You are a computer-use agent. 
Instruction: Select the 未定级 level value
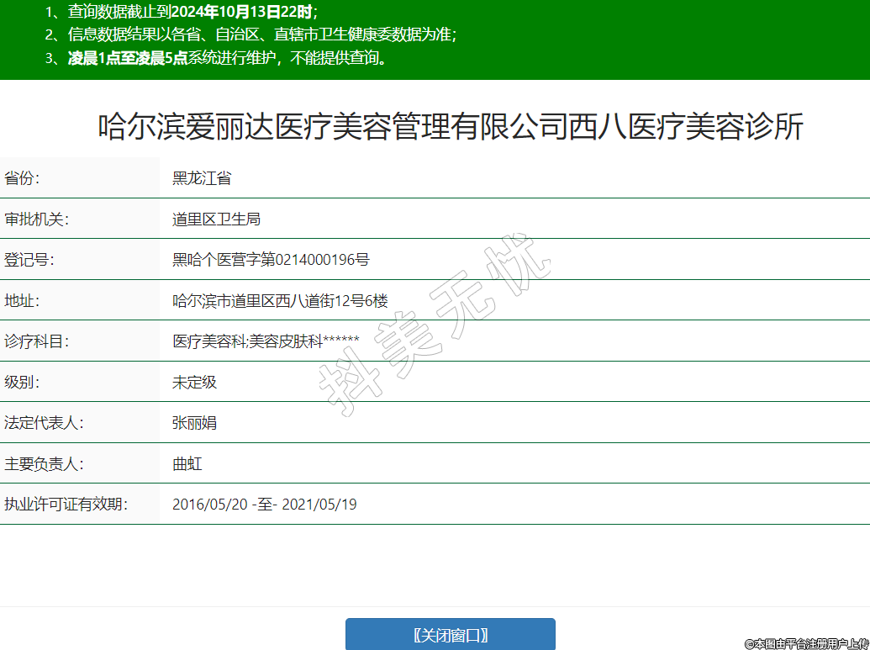[x=194, y=383]
